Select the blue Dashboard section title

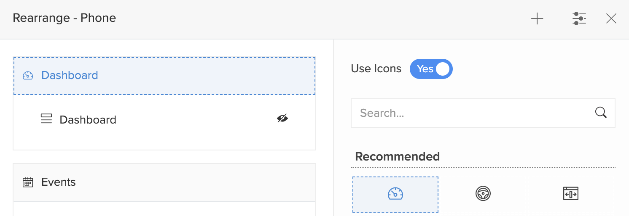[x=70, y=76]
